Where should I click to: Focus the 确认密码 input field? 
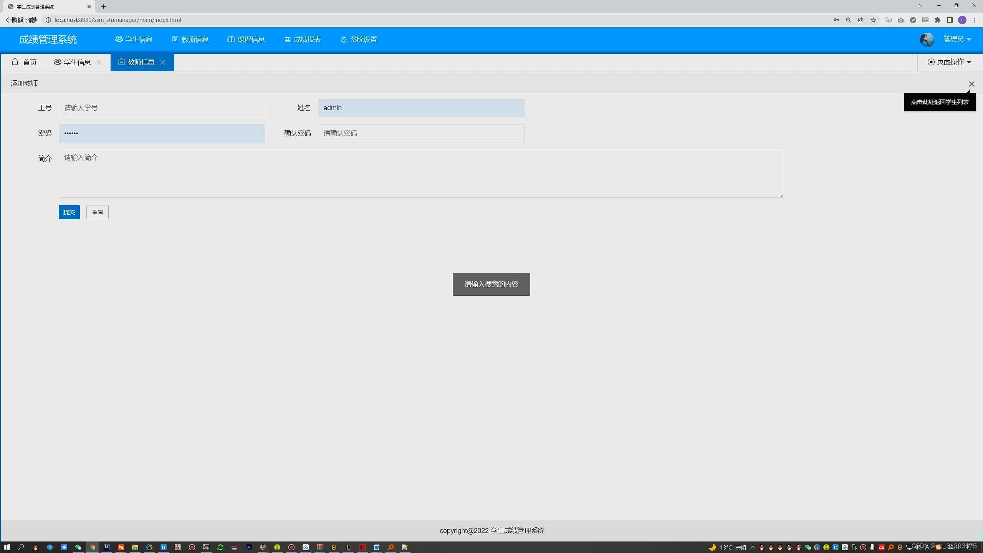[421, 133]
